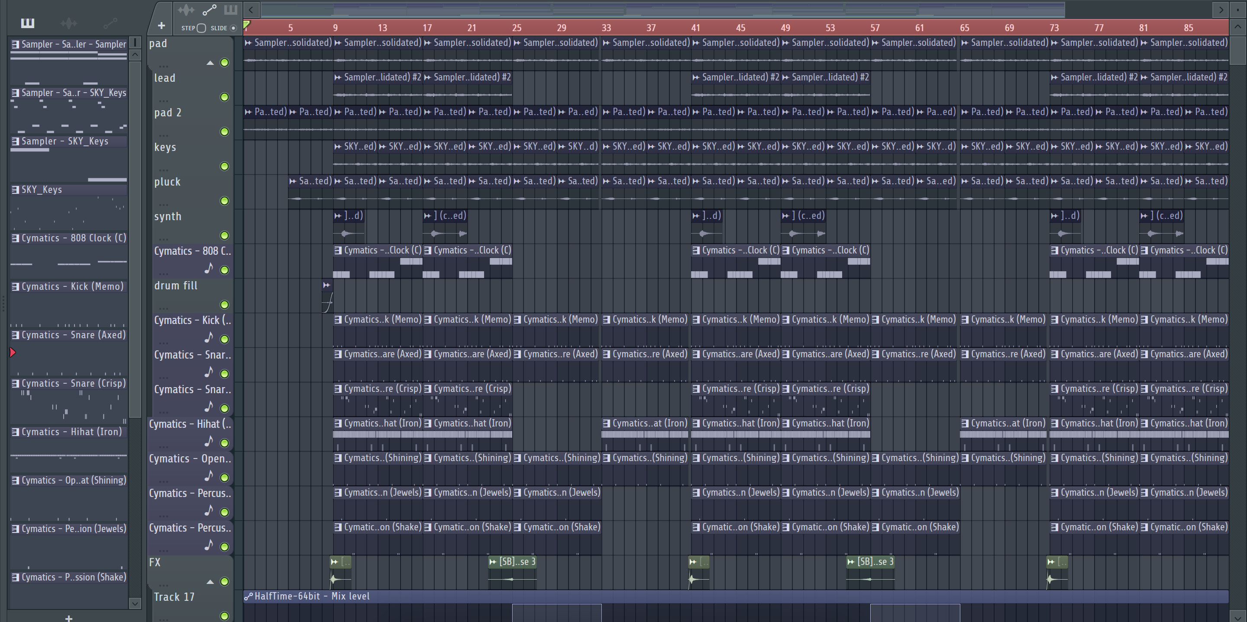
Task: Mute the synth track
Action: coord(225,236)
